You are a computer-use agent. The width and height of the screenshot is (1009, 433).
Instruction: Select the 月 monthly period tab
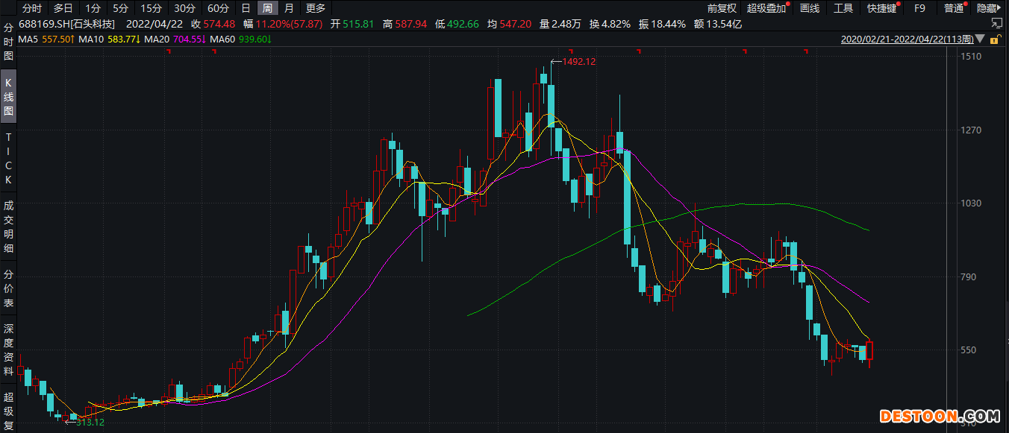coord(289,8)
